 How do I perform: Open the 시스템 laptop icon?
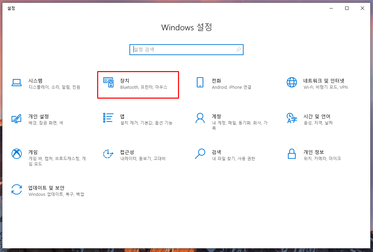[17, 83]
